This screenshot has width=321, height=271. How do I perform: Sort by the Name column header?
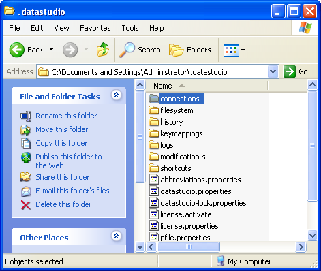pyautogui.click(x=207, y=86)
